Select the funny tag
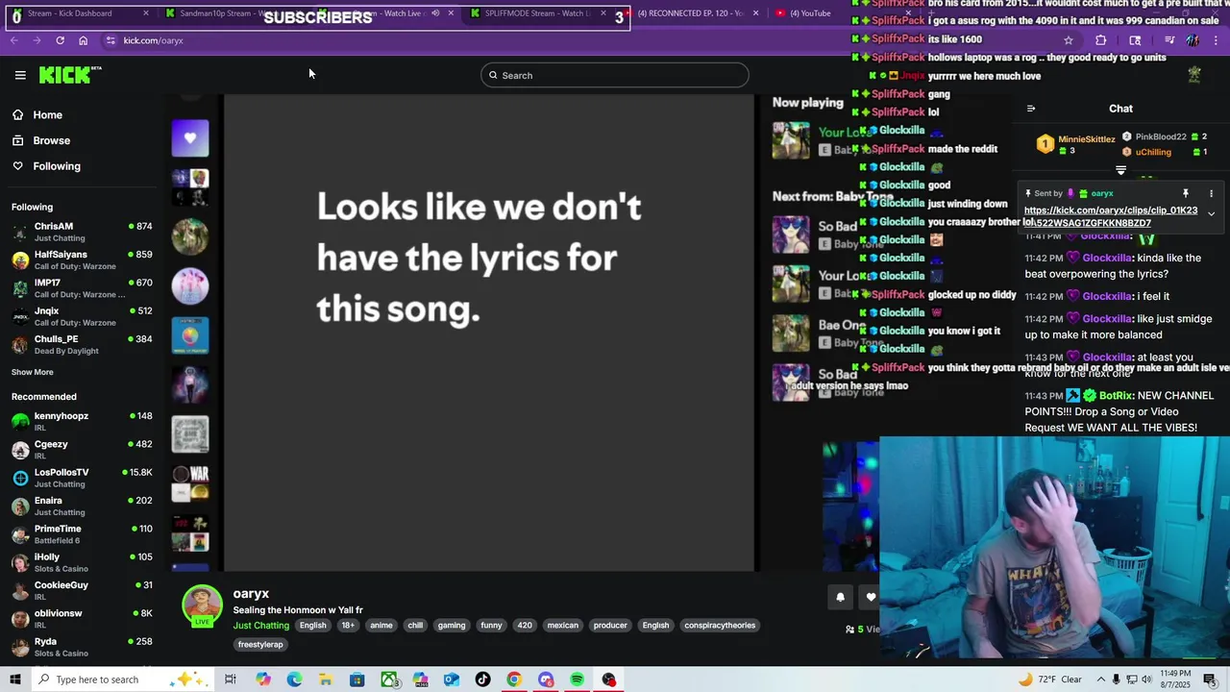 tap(491, 626)
